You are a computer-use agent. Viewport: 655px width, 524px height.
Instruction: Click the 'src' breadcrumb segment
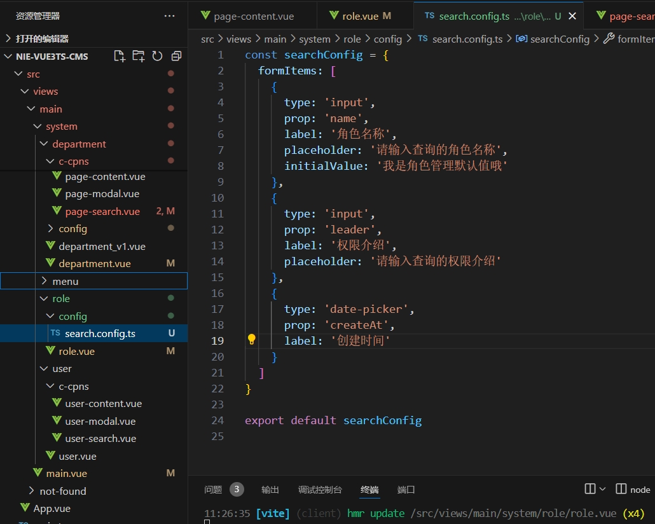pyautogui.click(x=207, y=39)
